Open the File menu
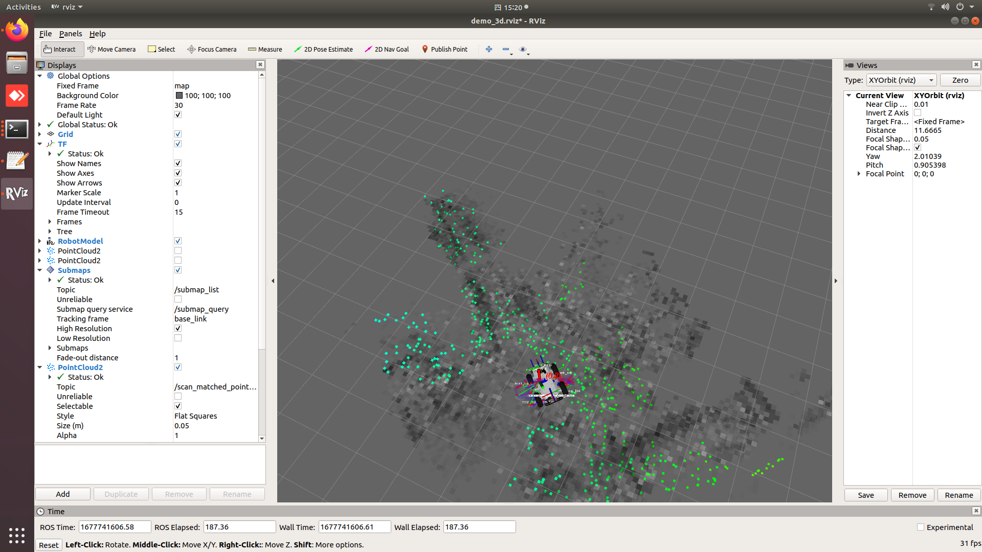This screenshot has height=552, width=982. (x=45, y=34)
